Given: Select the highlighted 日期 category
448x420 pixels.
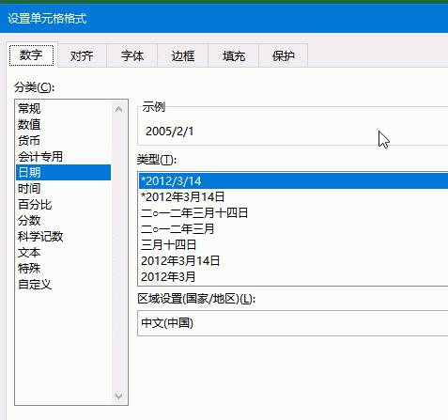Looking at the screenshot, I should pos(63,173).
